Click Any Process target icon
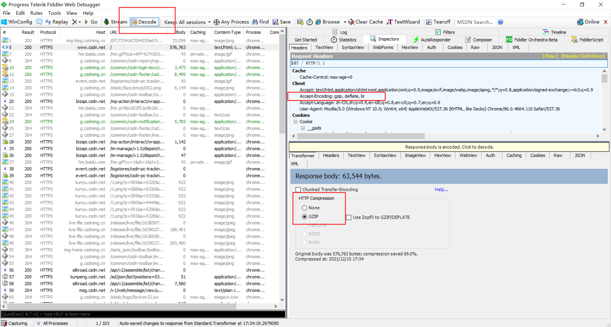Viewport: 611px width, 327px height. (216, 22)
